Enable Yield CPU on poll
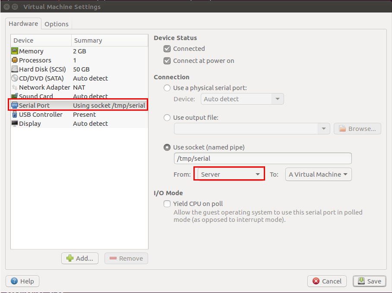Screen dimensions: 392x293 [x=167, y=204]
